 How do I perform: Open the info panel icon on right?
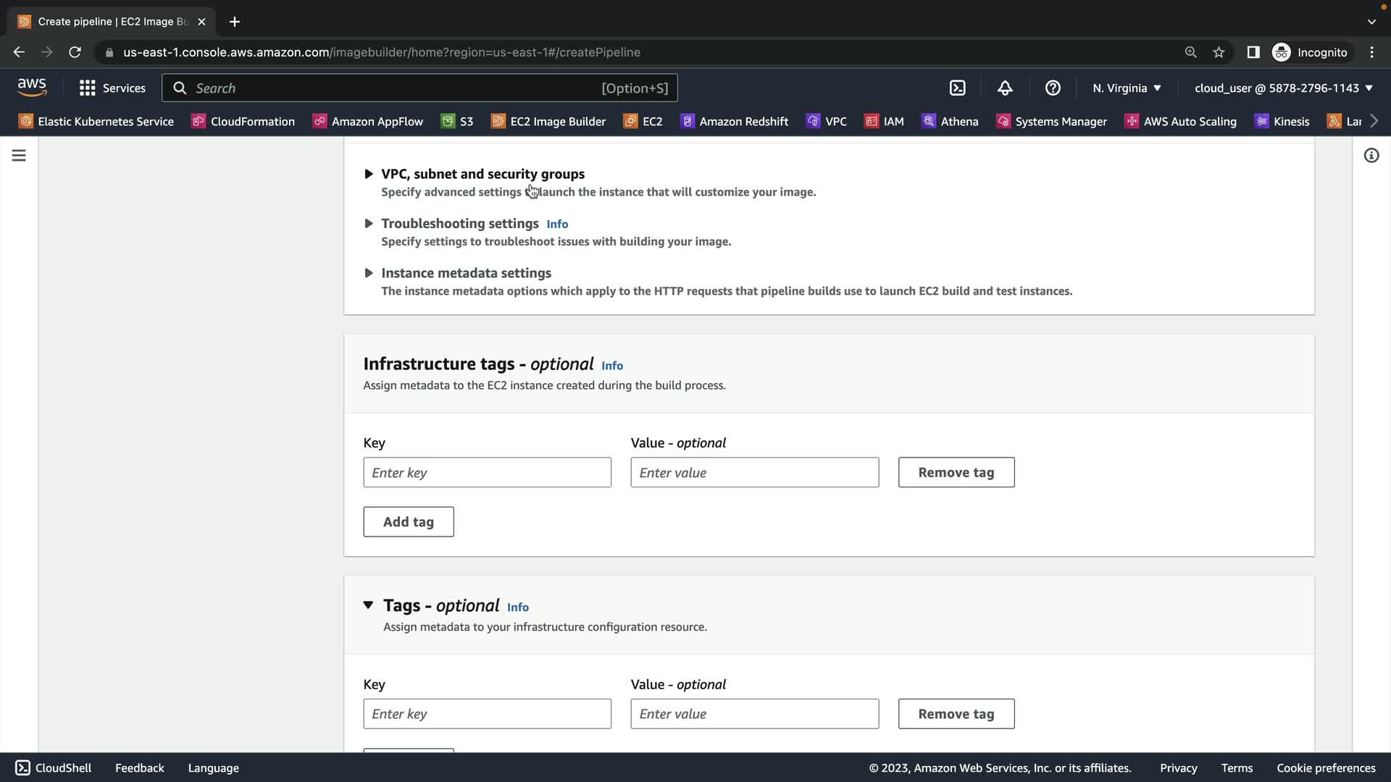1371,156
